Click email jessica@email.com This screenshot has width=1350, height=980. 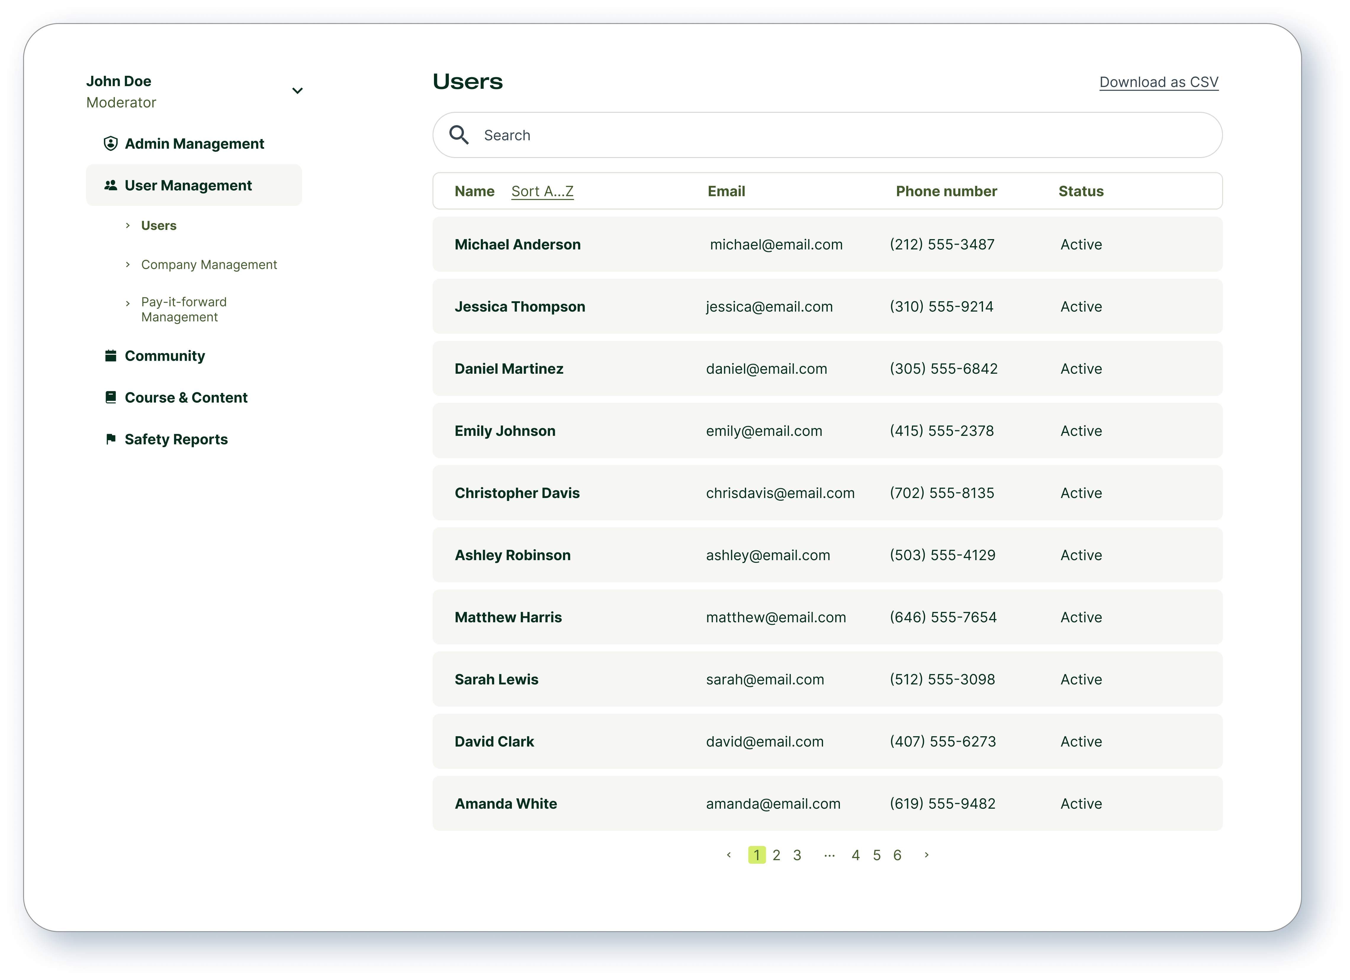point(769,307)
